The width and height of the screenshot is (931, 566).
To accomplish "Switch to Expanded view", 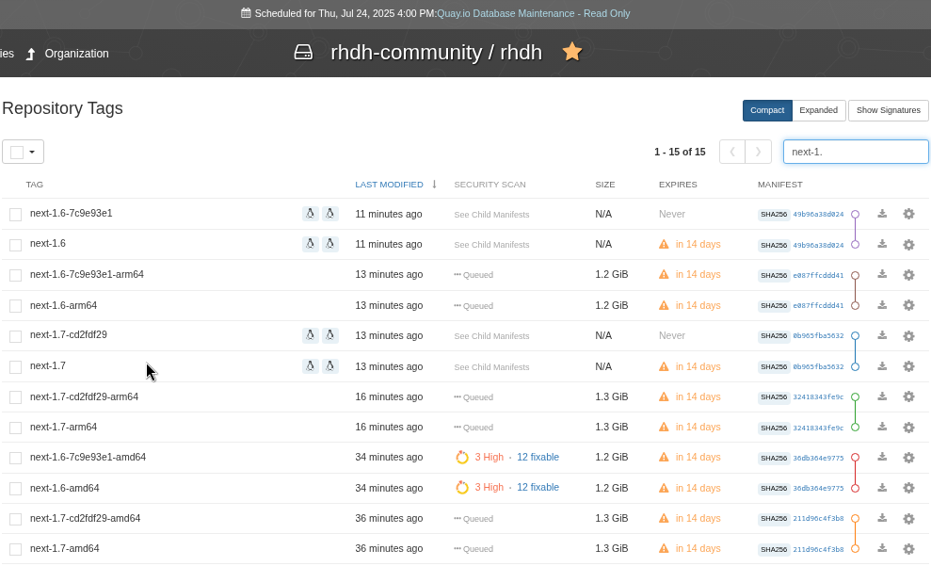I will point(818,110).
